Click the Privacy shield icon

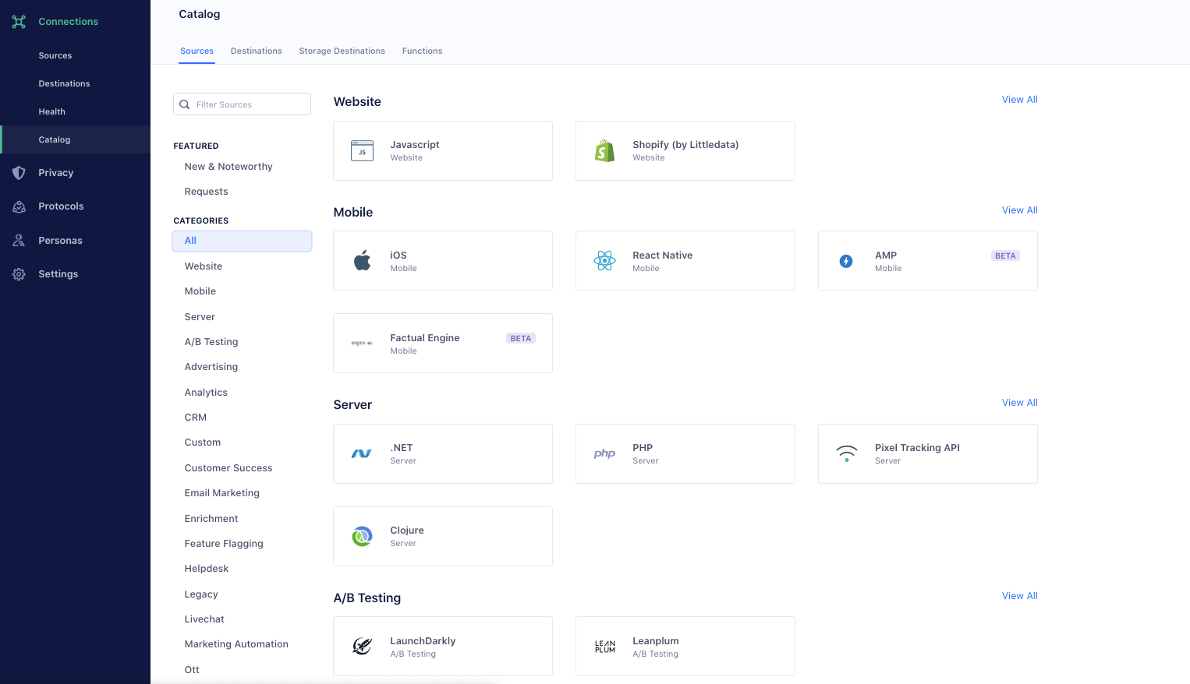click(19, 173)
